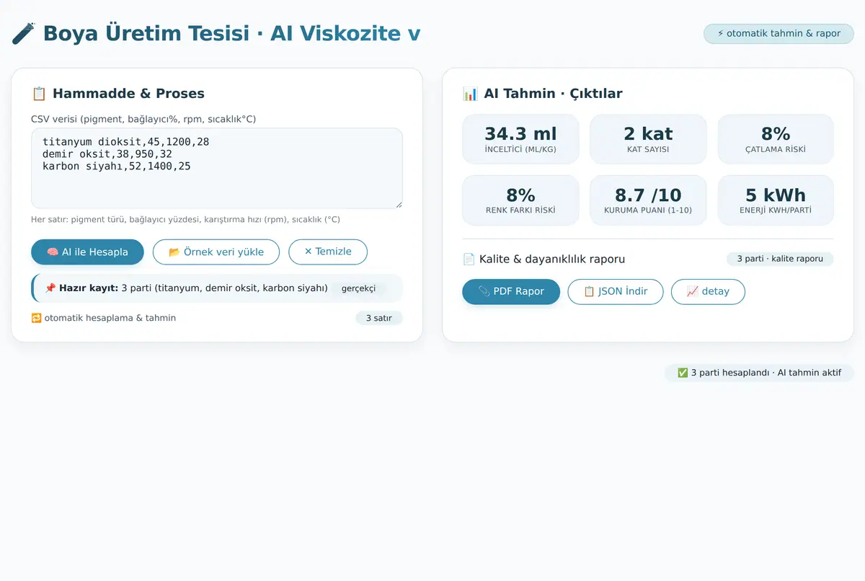Click the Hazır kayıt 3 parti banner
865x581 pixels.
point(217,288)
